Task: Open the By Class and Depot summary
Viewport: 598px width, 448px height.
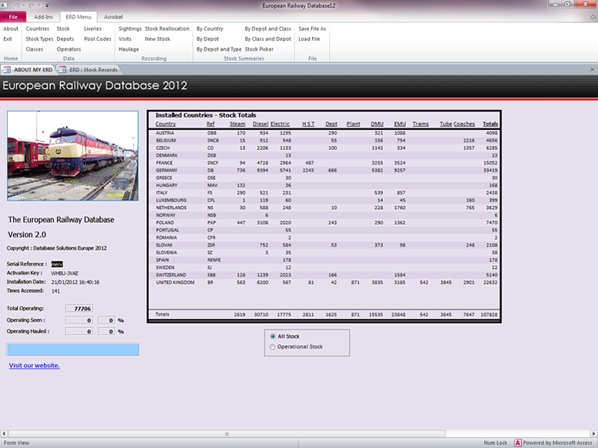Action: 267,38
